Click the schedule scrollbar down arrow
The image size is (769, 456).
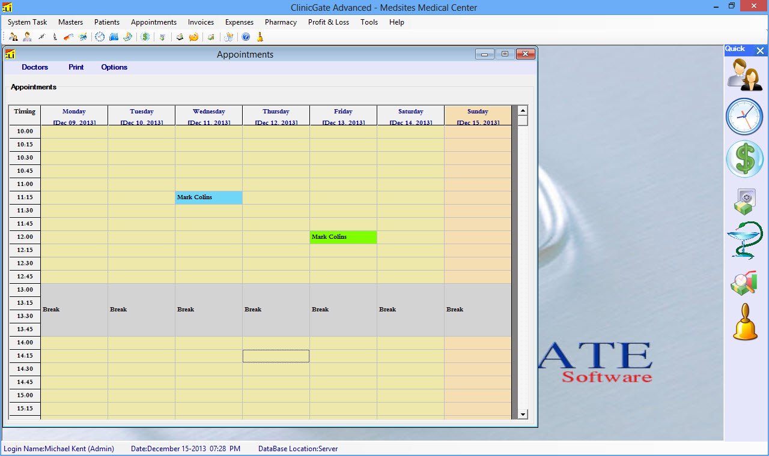click(x=523, y=414)
